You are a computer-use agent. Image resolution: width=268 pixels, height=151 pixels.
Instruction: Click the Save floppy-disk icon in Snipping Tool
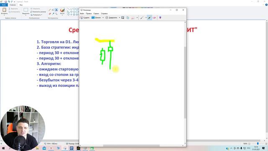123,18
